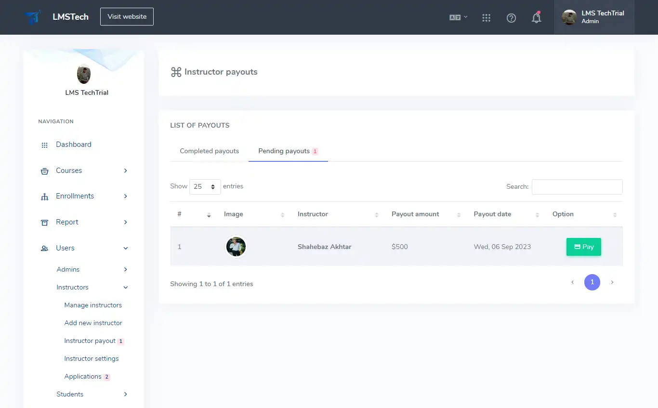The height and width of the screenshot is (408, 658).
Task: Click the green Pay button
Action: click(x=583, y=247)
